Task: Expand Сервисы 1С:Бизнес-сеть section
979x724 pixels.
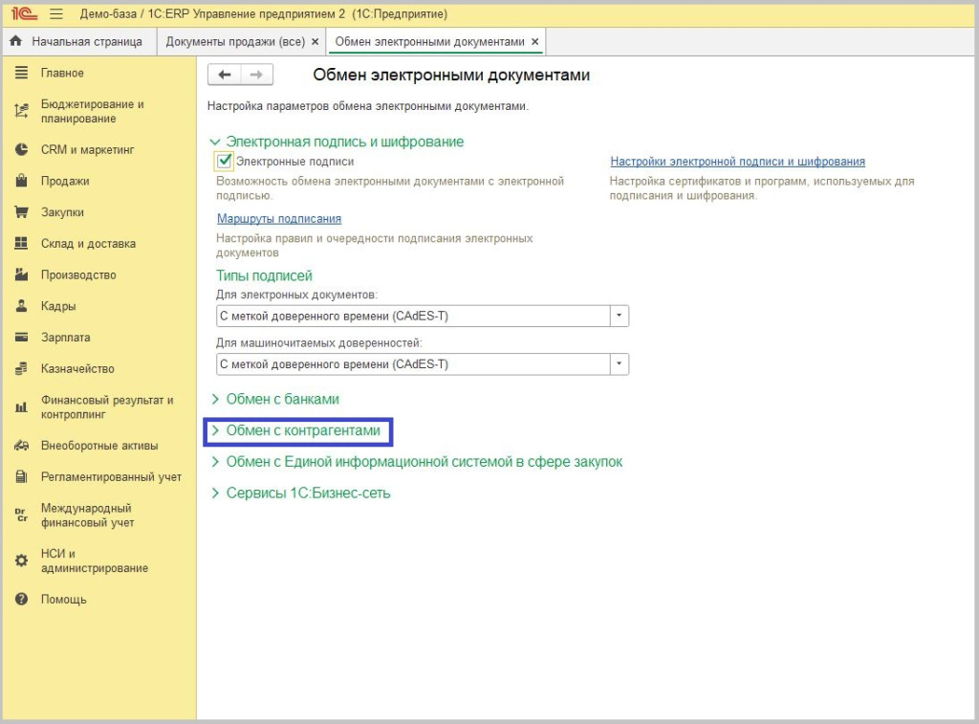Action: [307, 494]
